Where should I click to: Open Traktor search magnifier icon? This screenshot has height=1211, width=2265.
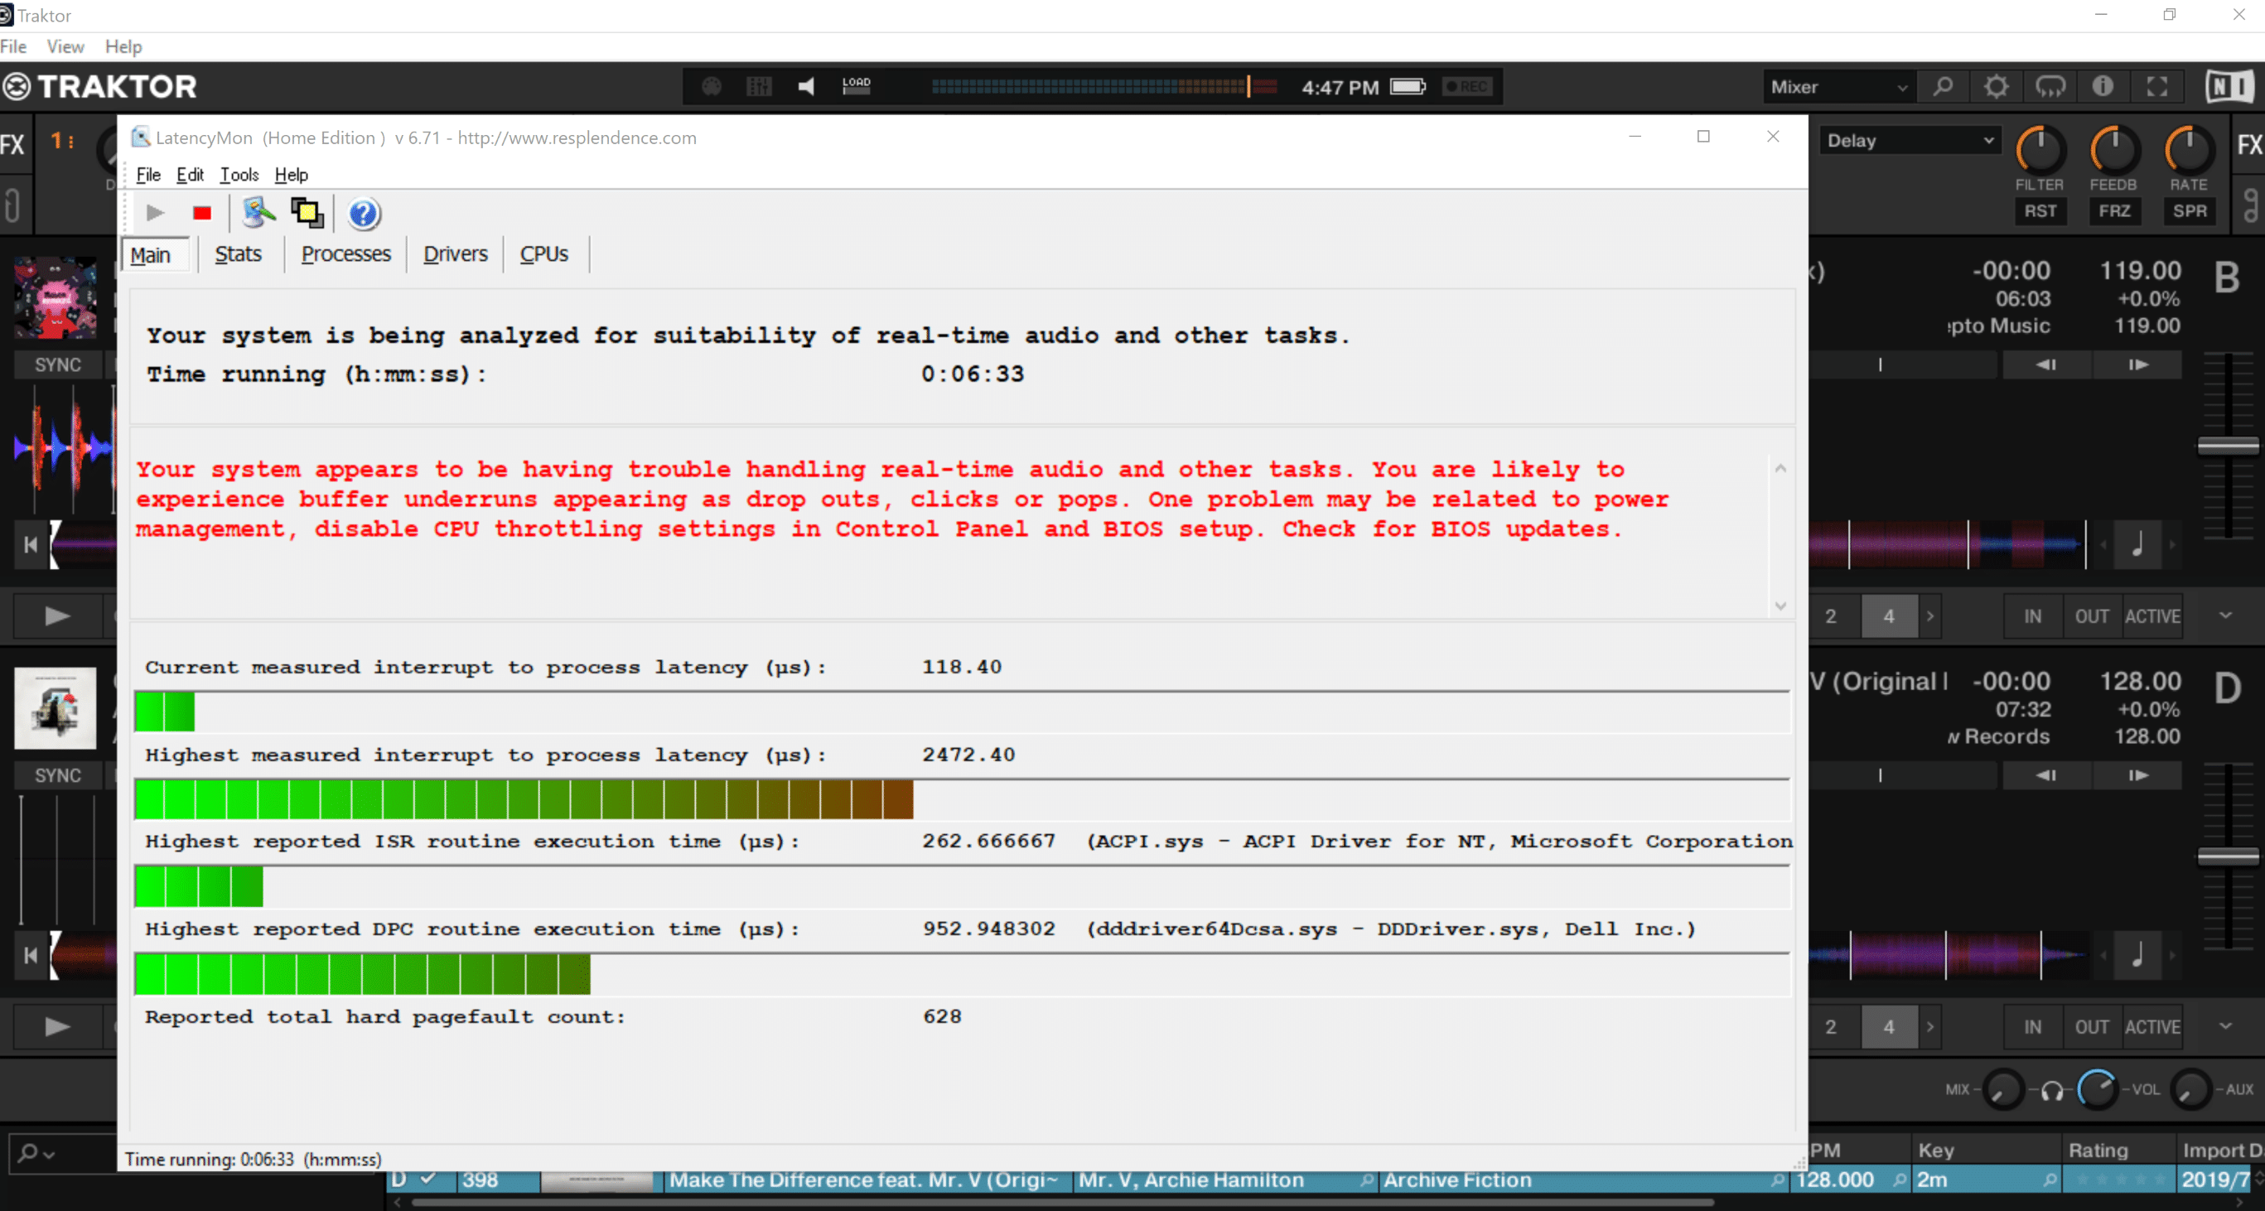point(1944,86)
